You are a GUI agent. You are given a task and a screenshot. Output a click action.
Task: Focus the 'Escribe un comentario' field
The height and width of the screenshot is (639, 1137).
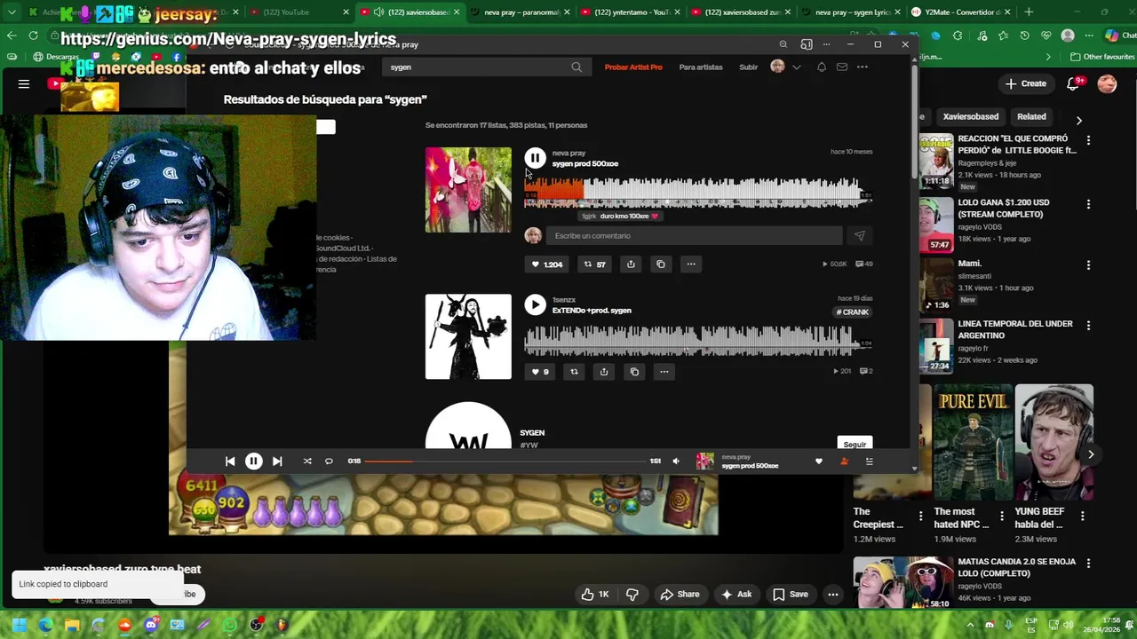click(x=693, y=235)
